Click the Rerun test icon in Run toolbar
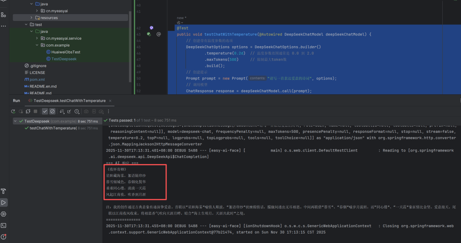Viewport: 461px width, 243px height. (x=14, y=111)
